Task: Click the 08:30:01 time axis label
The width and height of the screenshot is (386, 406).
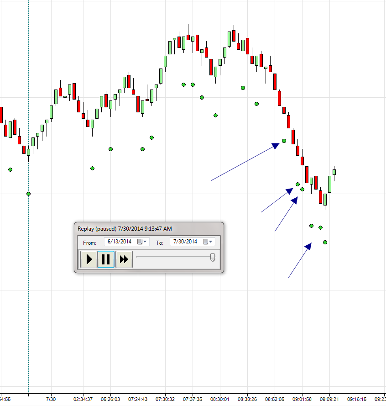Action: point(219,399)
